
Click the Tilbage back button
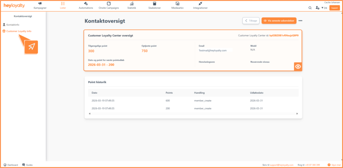pyautogui.click(x=251, y=21)
